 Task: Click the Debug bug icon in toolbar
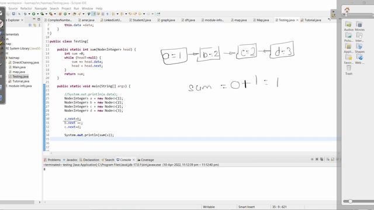click(25, 14)
